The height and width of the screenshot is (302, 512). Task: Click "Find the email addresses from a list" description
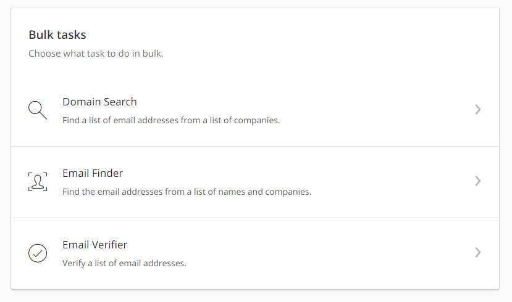tap(187, 192)
